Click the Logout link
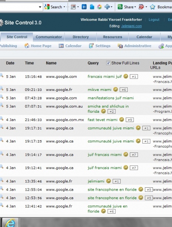 154,20
